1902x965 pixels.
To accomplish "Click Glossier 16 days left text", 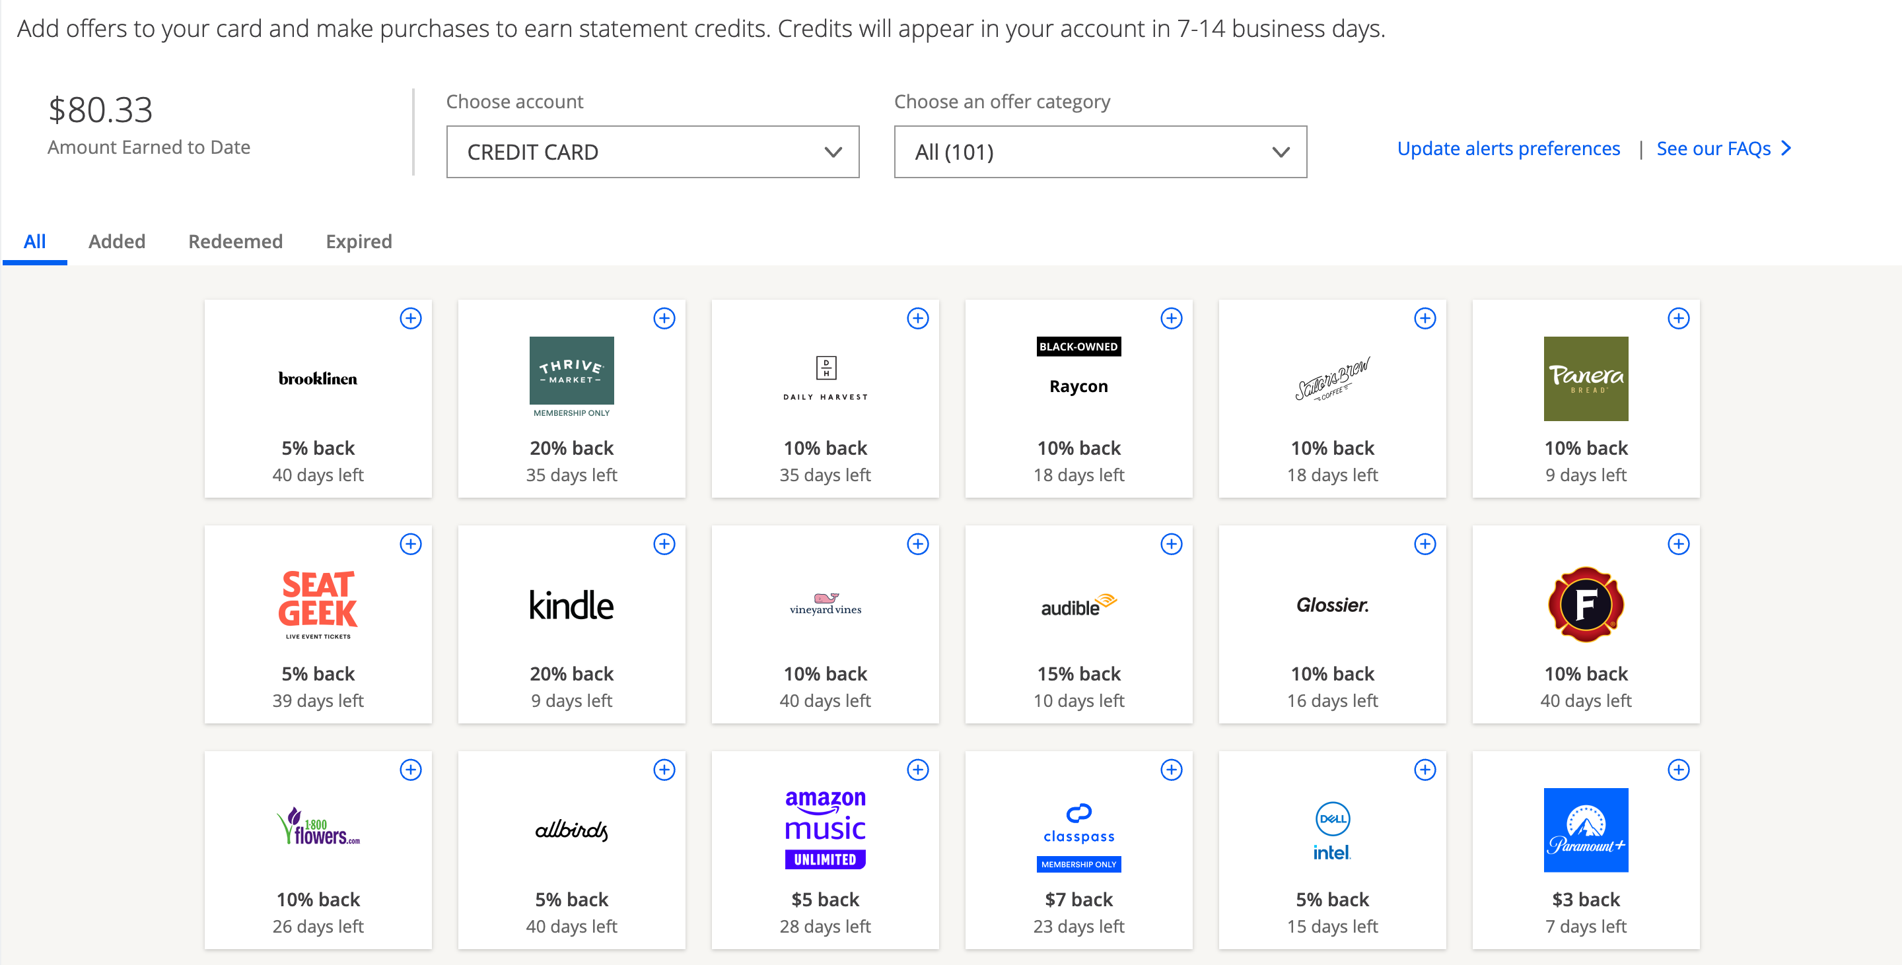I will [x=1332, y=700].
